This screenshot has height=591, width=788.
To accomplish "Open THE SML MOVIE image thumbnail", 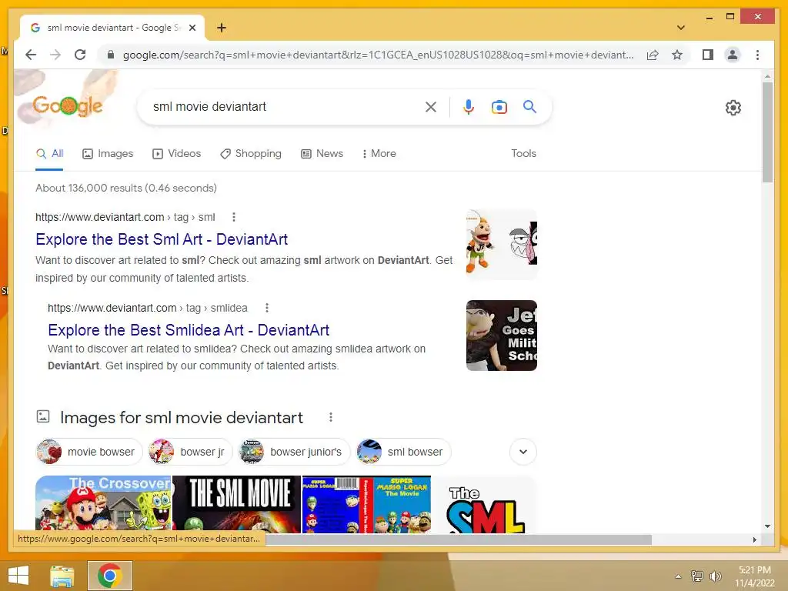I will click(x=236, y=505).
